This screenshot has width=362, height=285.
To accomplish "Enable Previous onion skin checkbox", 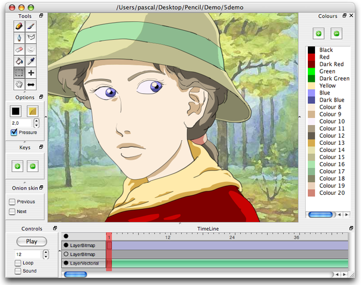I will [x=12, y=202].
